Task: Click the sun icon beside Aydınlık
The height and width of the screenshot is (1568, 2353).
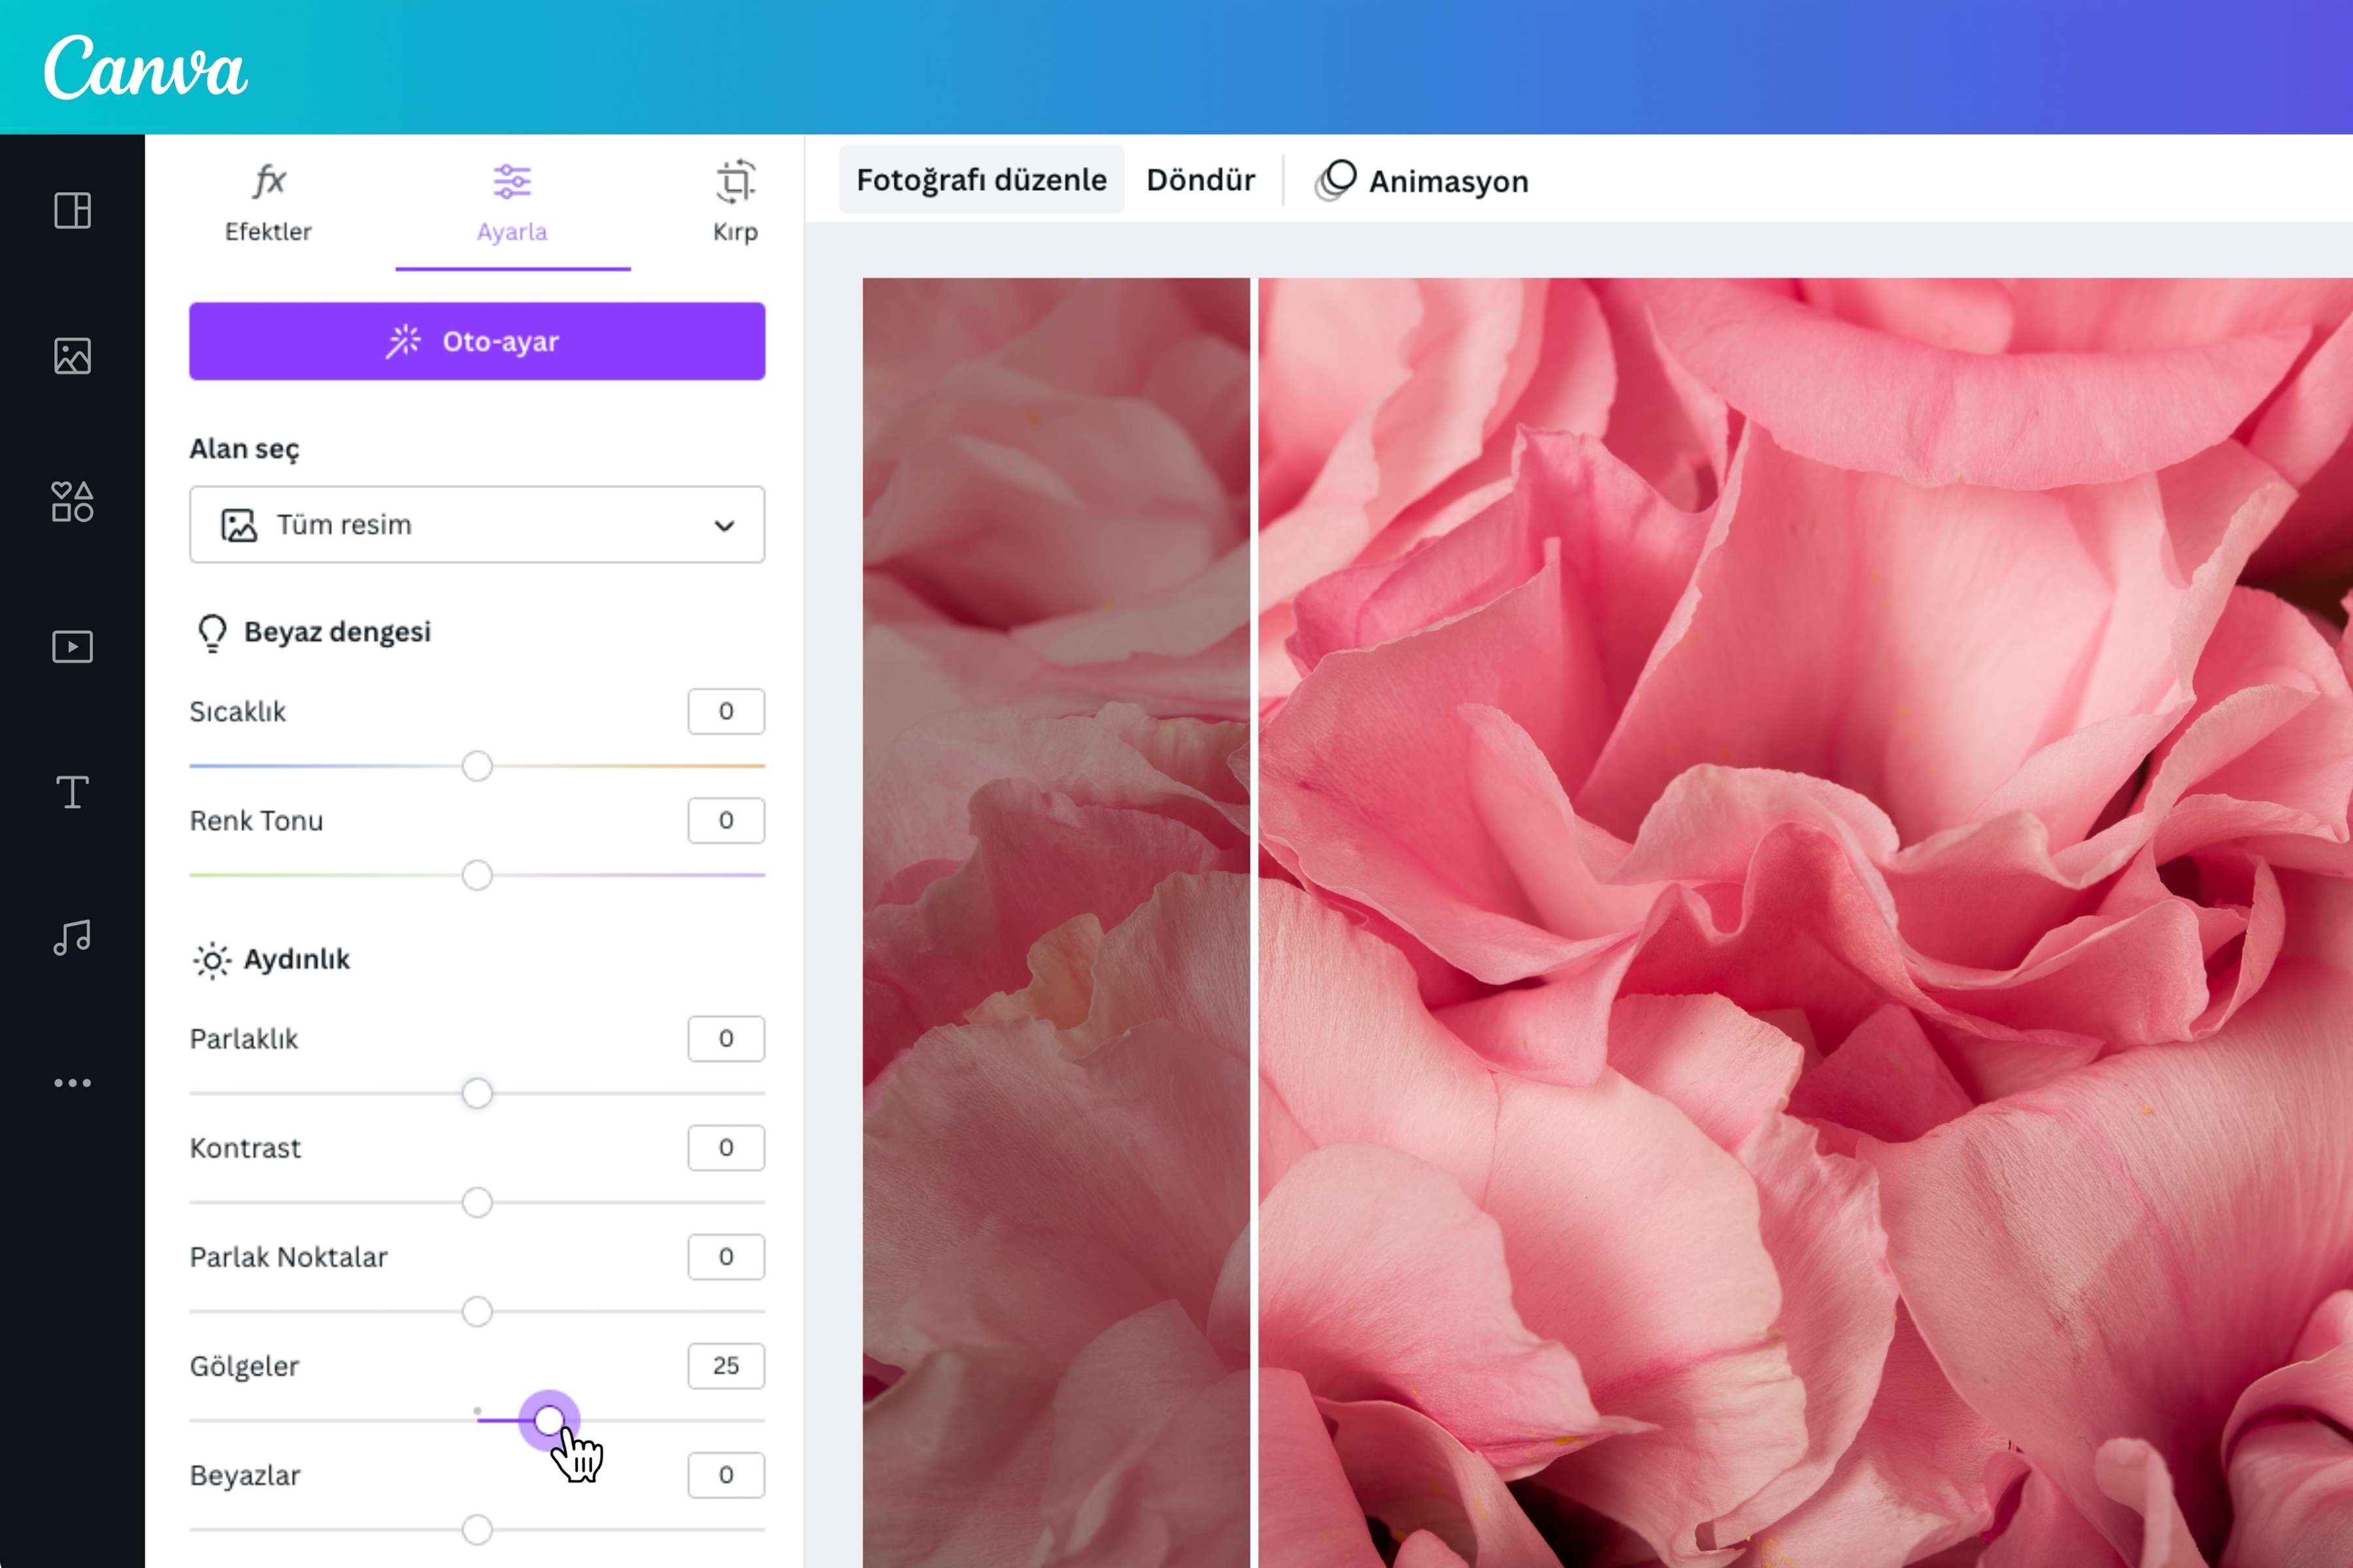Action: [212, 961]
